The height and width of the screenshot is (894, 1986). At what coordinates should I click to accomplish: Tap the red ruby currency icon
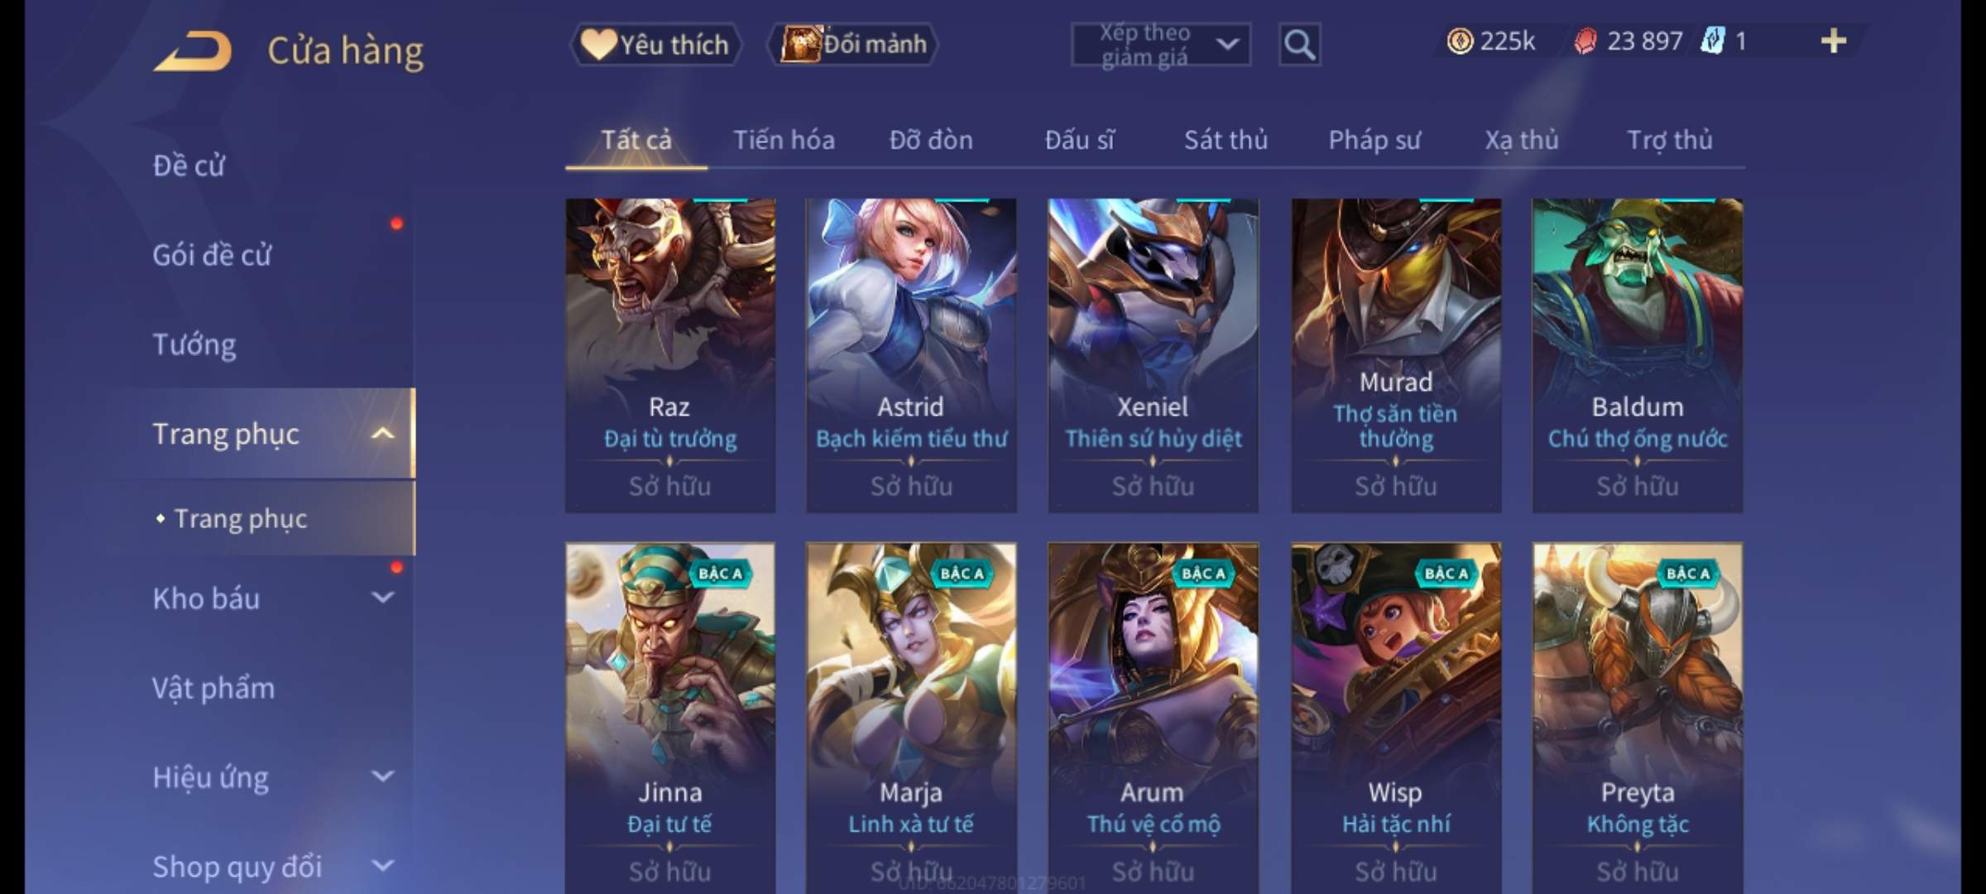tap(1585, 41)
